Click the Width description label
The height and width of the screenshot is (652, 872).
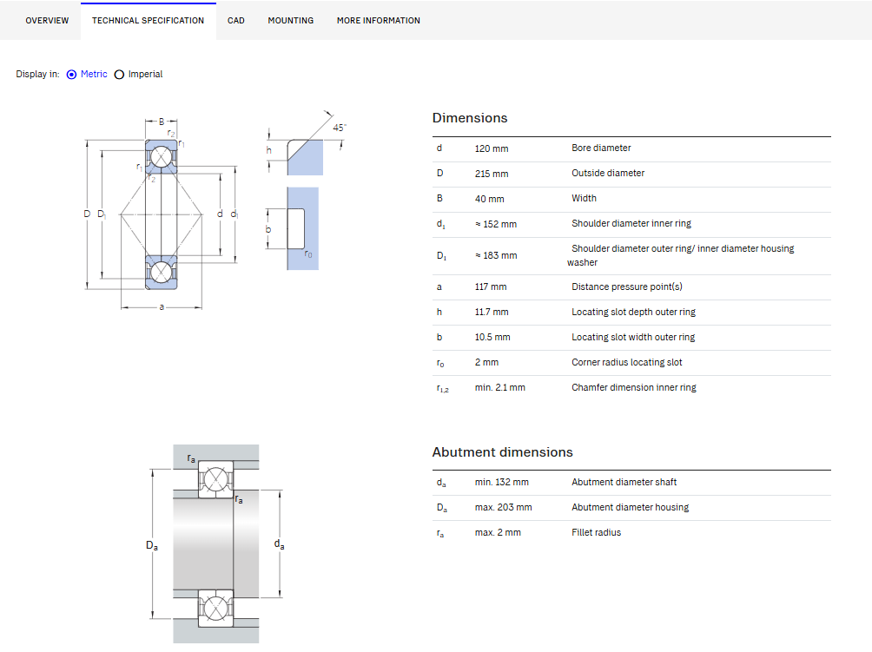click(x=584, y=198)
